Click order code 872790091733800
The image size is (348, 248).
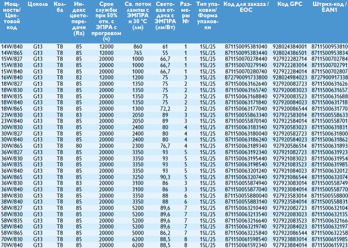click(246, 77)
